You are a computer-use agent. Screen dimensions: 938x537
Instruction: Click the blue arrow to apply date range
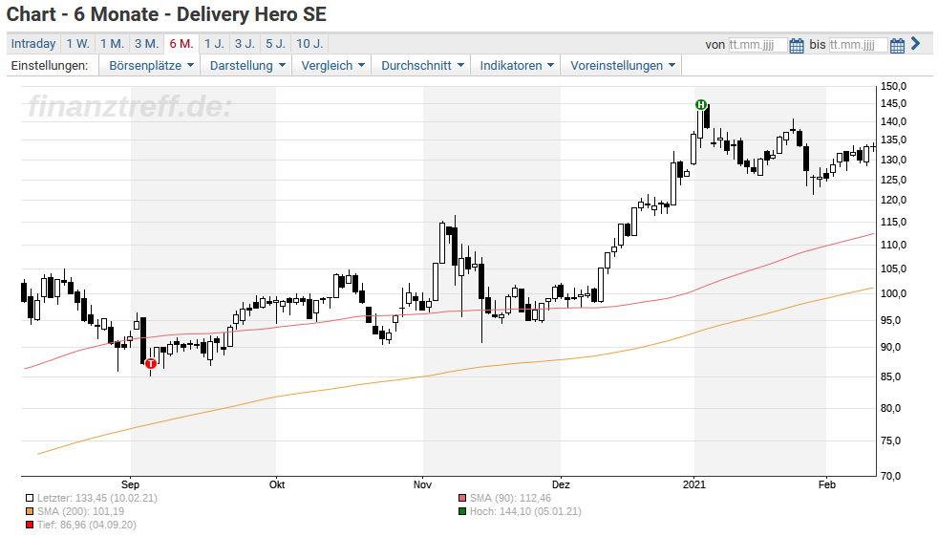coord(915,44)
